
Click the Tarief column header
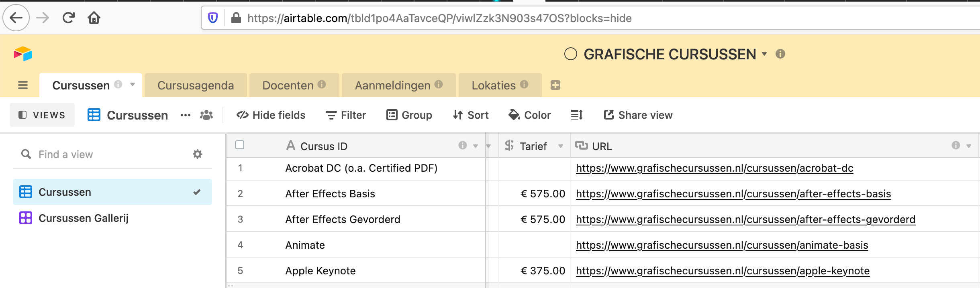(x=535, y=146)
